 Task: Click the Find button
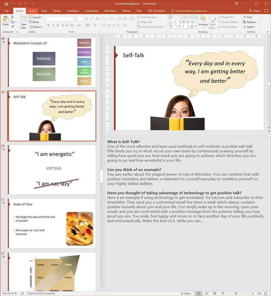point(248,17)
